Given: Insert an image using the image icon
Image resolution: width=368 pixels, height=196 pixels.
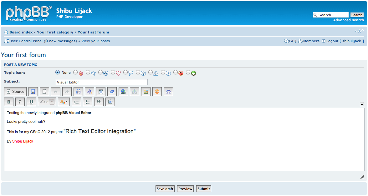Looking at the screenshot, I should tap(146, 91).
